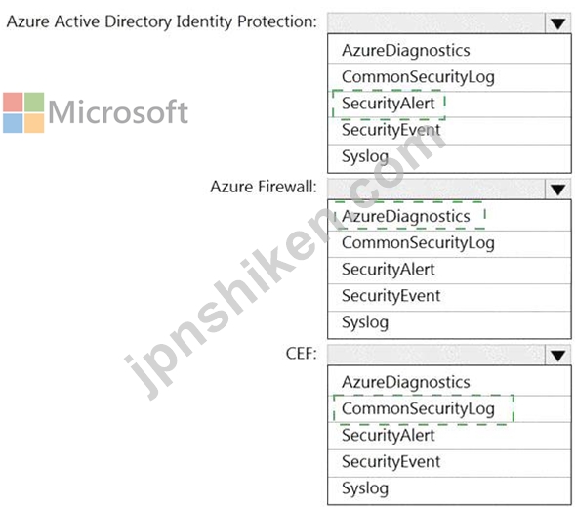Select SecurityEvent in Azure Firewall list
This screenshot has height=508, width=576.
(449, 297)
